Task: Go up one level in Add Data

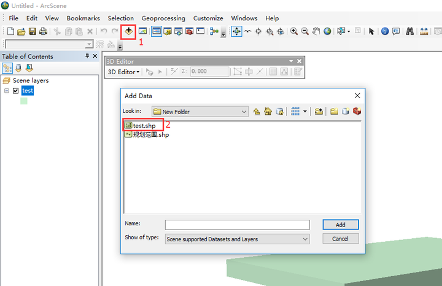Action: pos(257,112)
